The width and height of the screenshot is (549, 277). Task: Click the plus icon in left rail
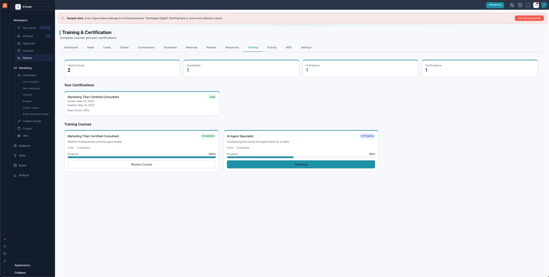pyautogui.click(x=5, y=239)
